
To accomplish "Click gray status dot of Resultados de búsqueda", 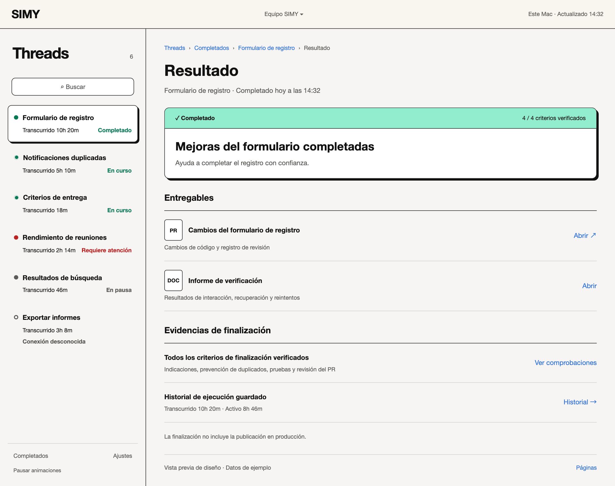I will 16,277.
